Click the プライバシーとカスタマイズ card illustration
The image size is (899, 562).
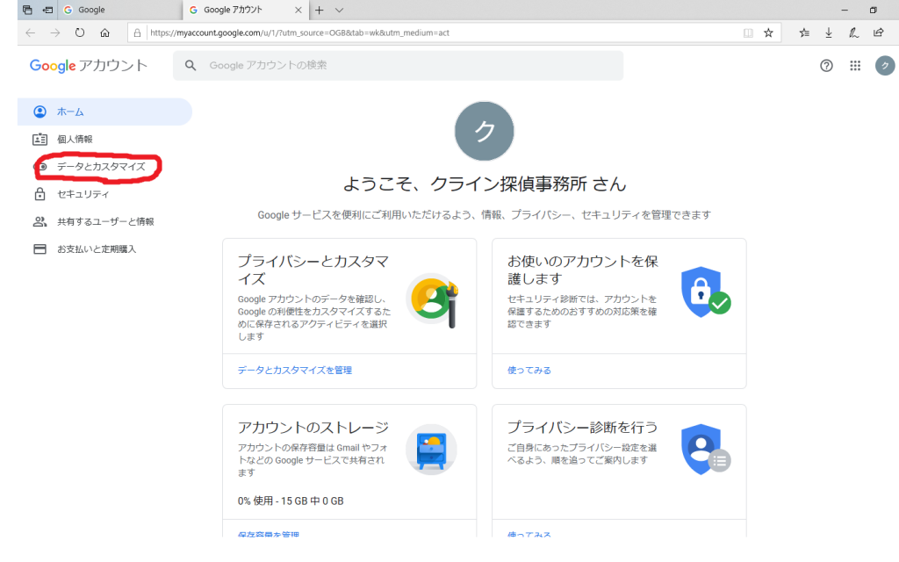coord(432,299)
